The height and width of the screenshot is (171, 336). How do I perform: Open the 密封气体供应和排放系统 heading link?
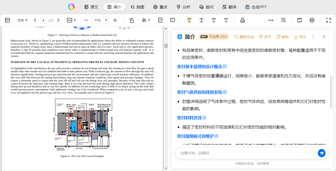pos(200,92)
